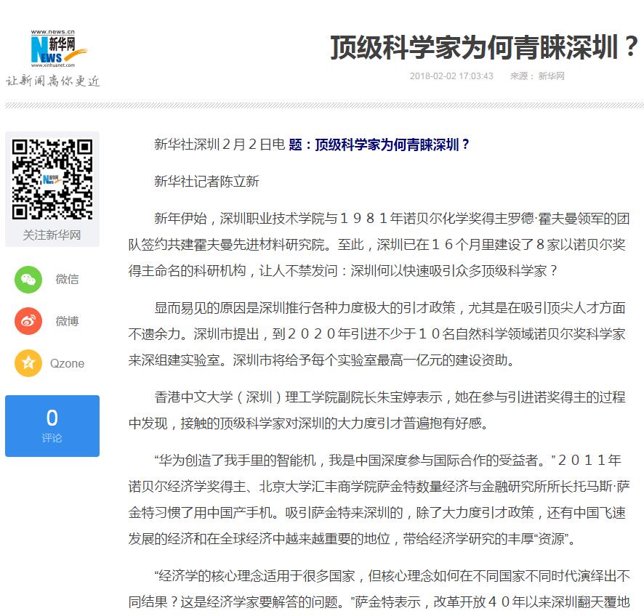Click the timestamp 2018-02-02 17:03:43
Image resolution: width=644 pixels, height=616 pixels.
point(451,76)
